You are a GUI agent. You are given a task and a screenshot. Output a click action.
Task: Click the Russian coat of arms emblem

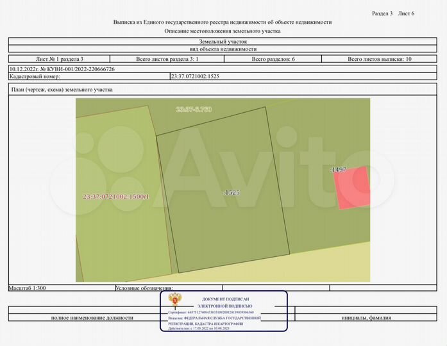(174, 301)
